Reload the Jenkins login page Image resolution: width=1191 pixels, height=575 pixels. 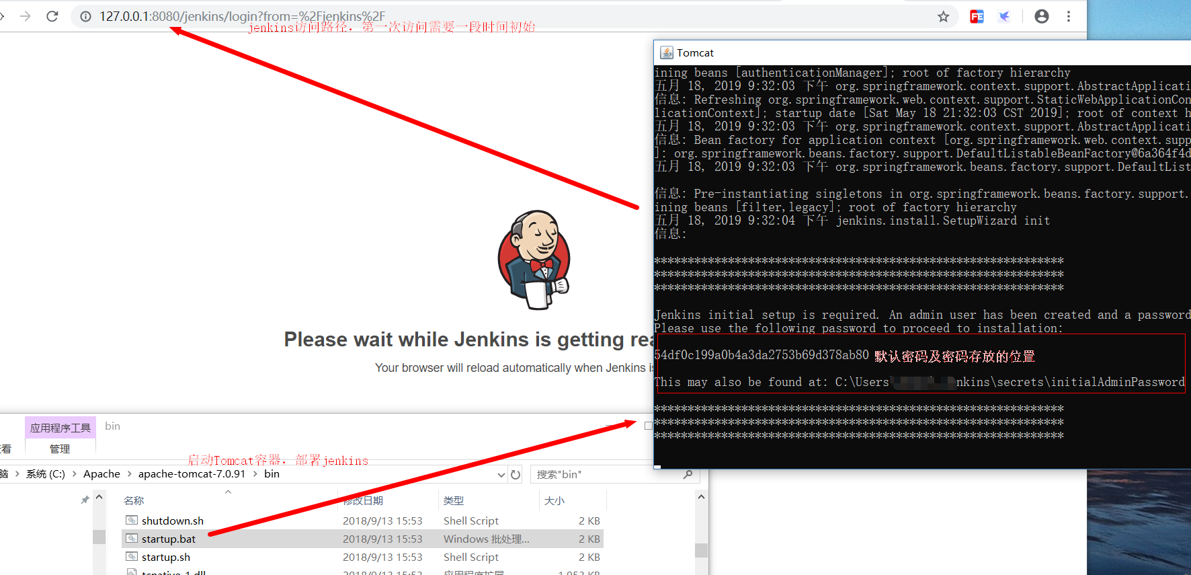(52, 16)
